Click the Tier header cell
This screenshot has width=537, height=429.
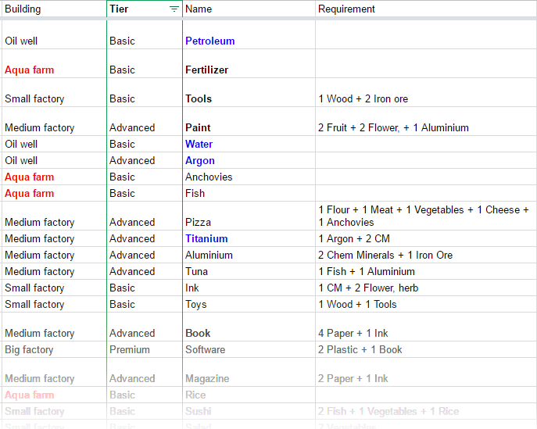tap(137, 9)
